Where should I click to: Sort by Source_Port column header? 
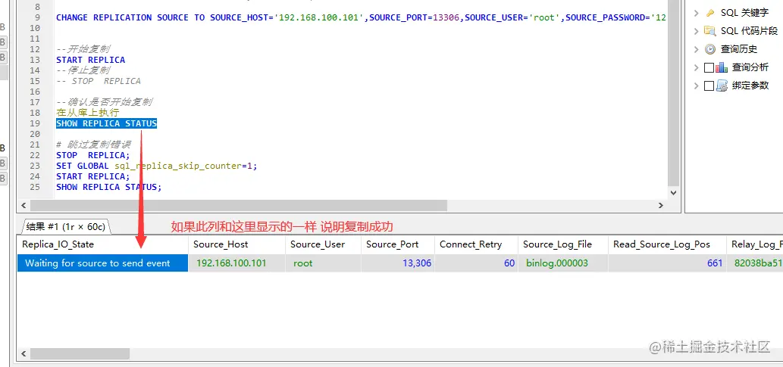[x=397, y=244]
